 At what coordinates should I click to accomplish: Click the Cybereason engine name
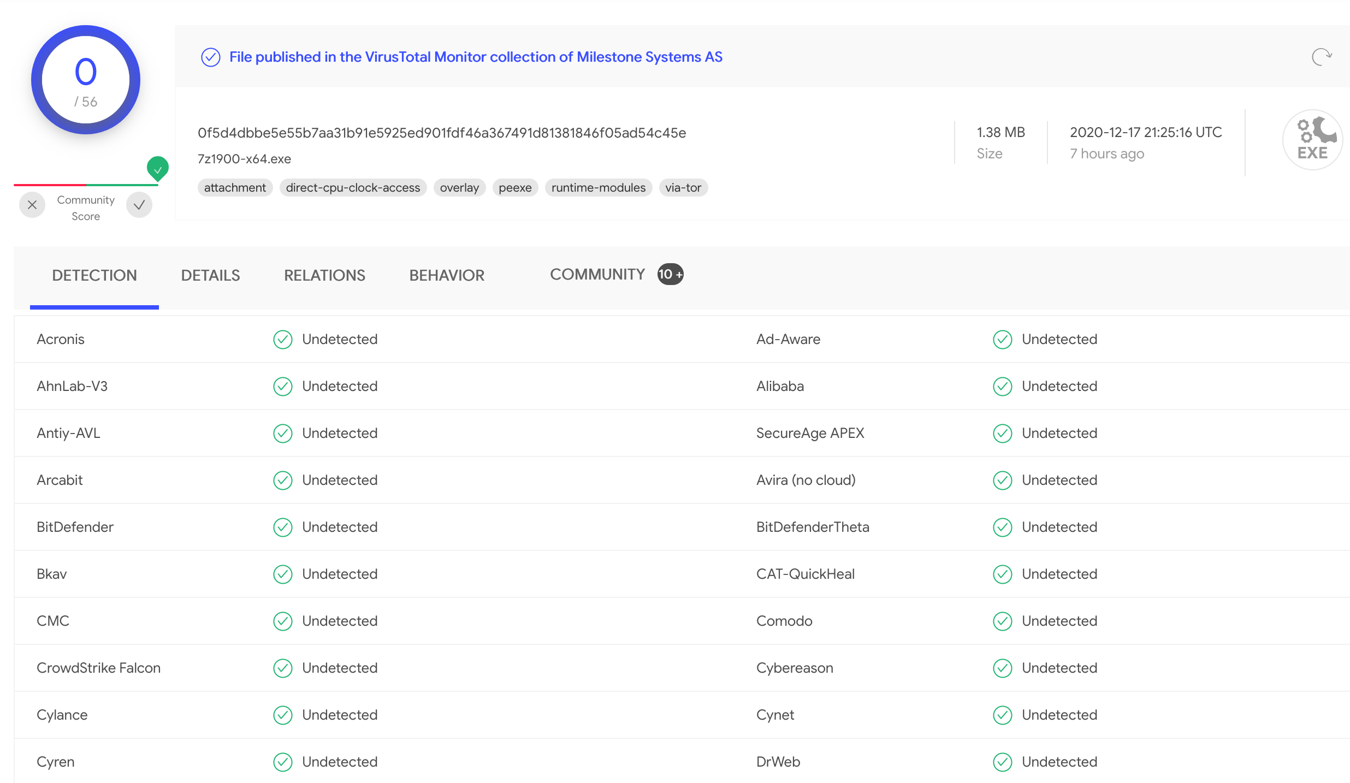tap(795, 668)
